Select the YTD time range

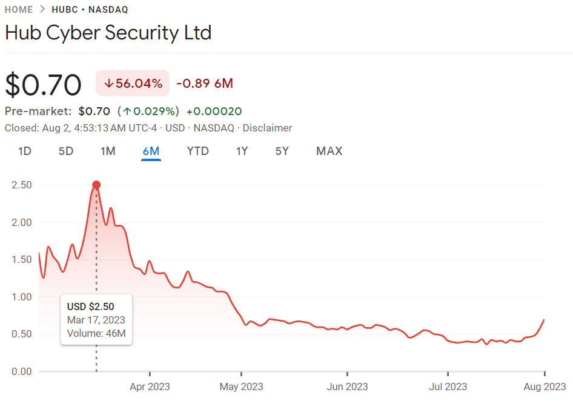coord(197,151)
